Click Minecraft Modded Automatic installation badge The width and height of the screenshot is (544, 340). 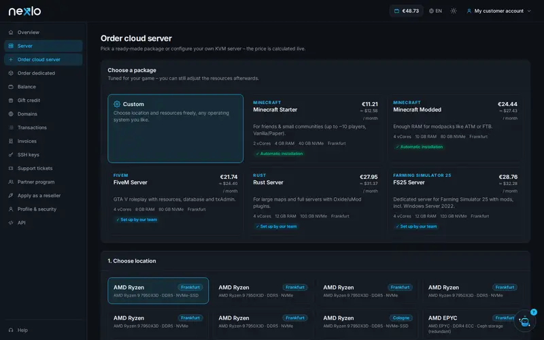419,147
